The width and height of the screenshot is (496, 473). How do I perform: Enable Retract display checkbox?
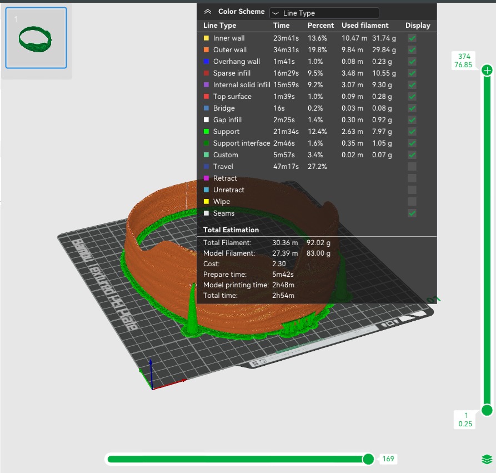pyautogui.click(x=412, y=178)
